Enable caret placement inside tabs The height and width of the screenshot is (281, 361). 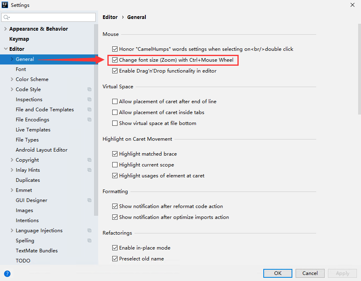(x=115, y=112)
